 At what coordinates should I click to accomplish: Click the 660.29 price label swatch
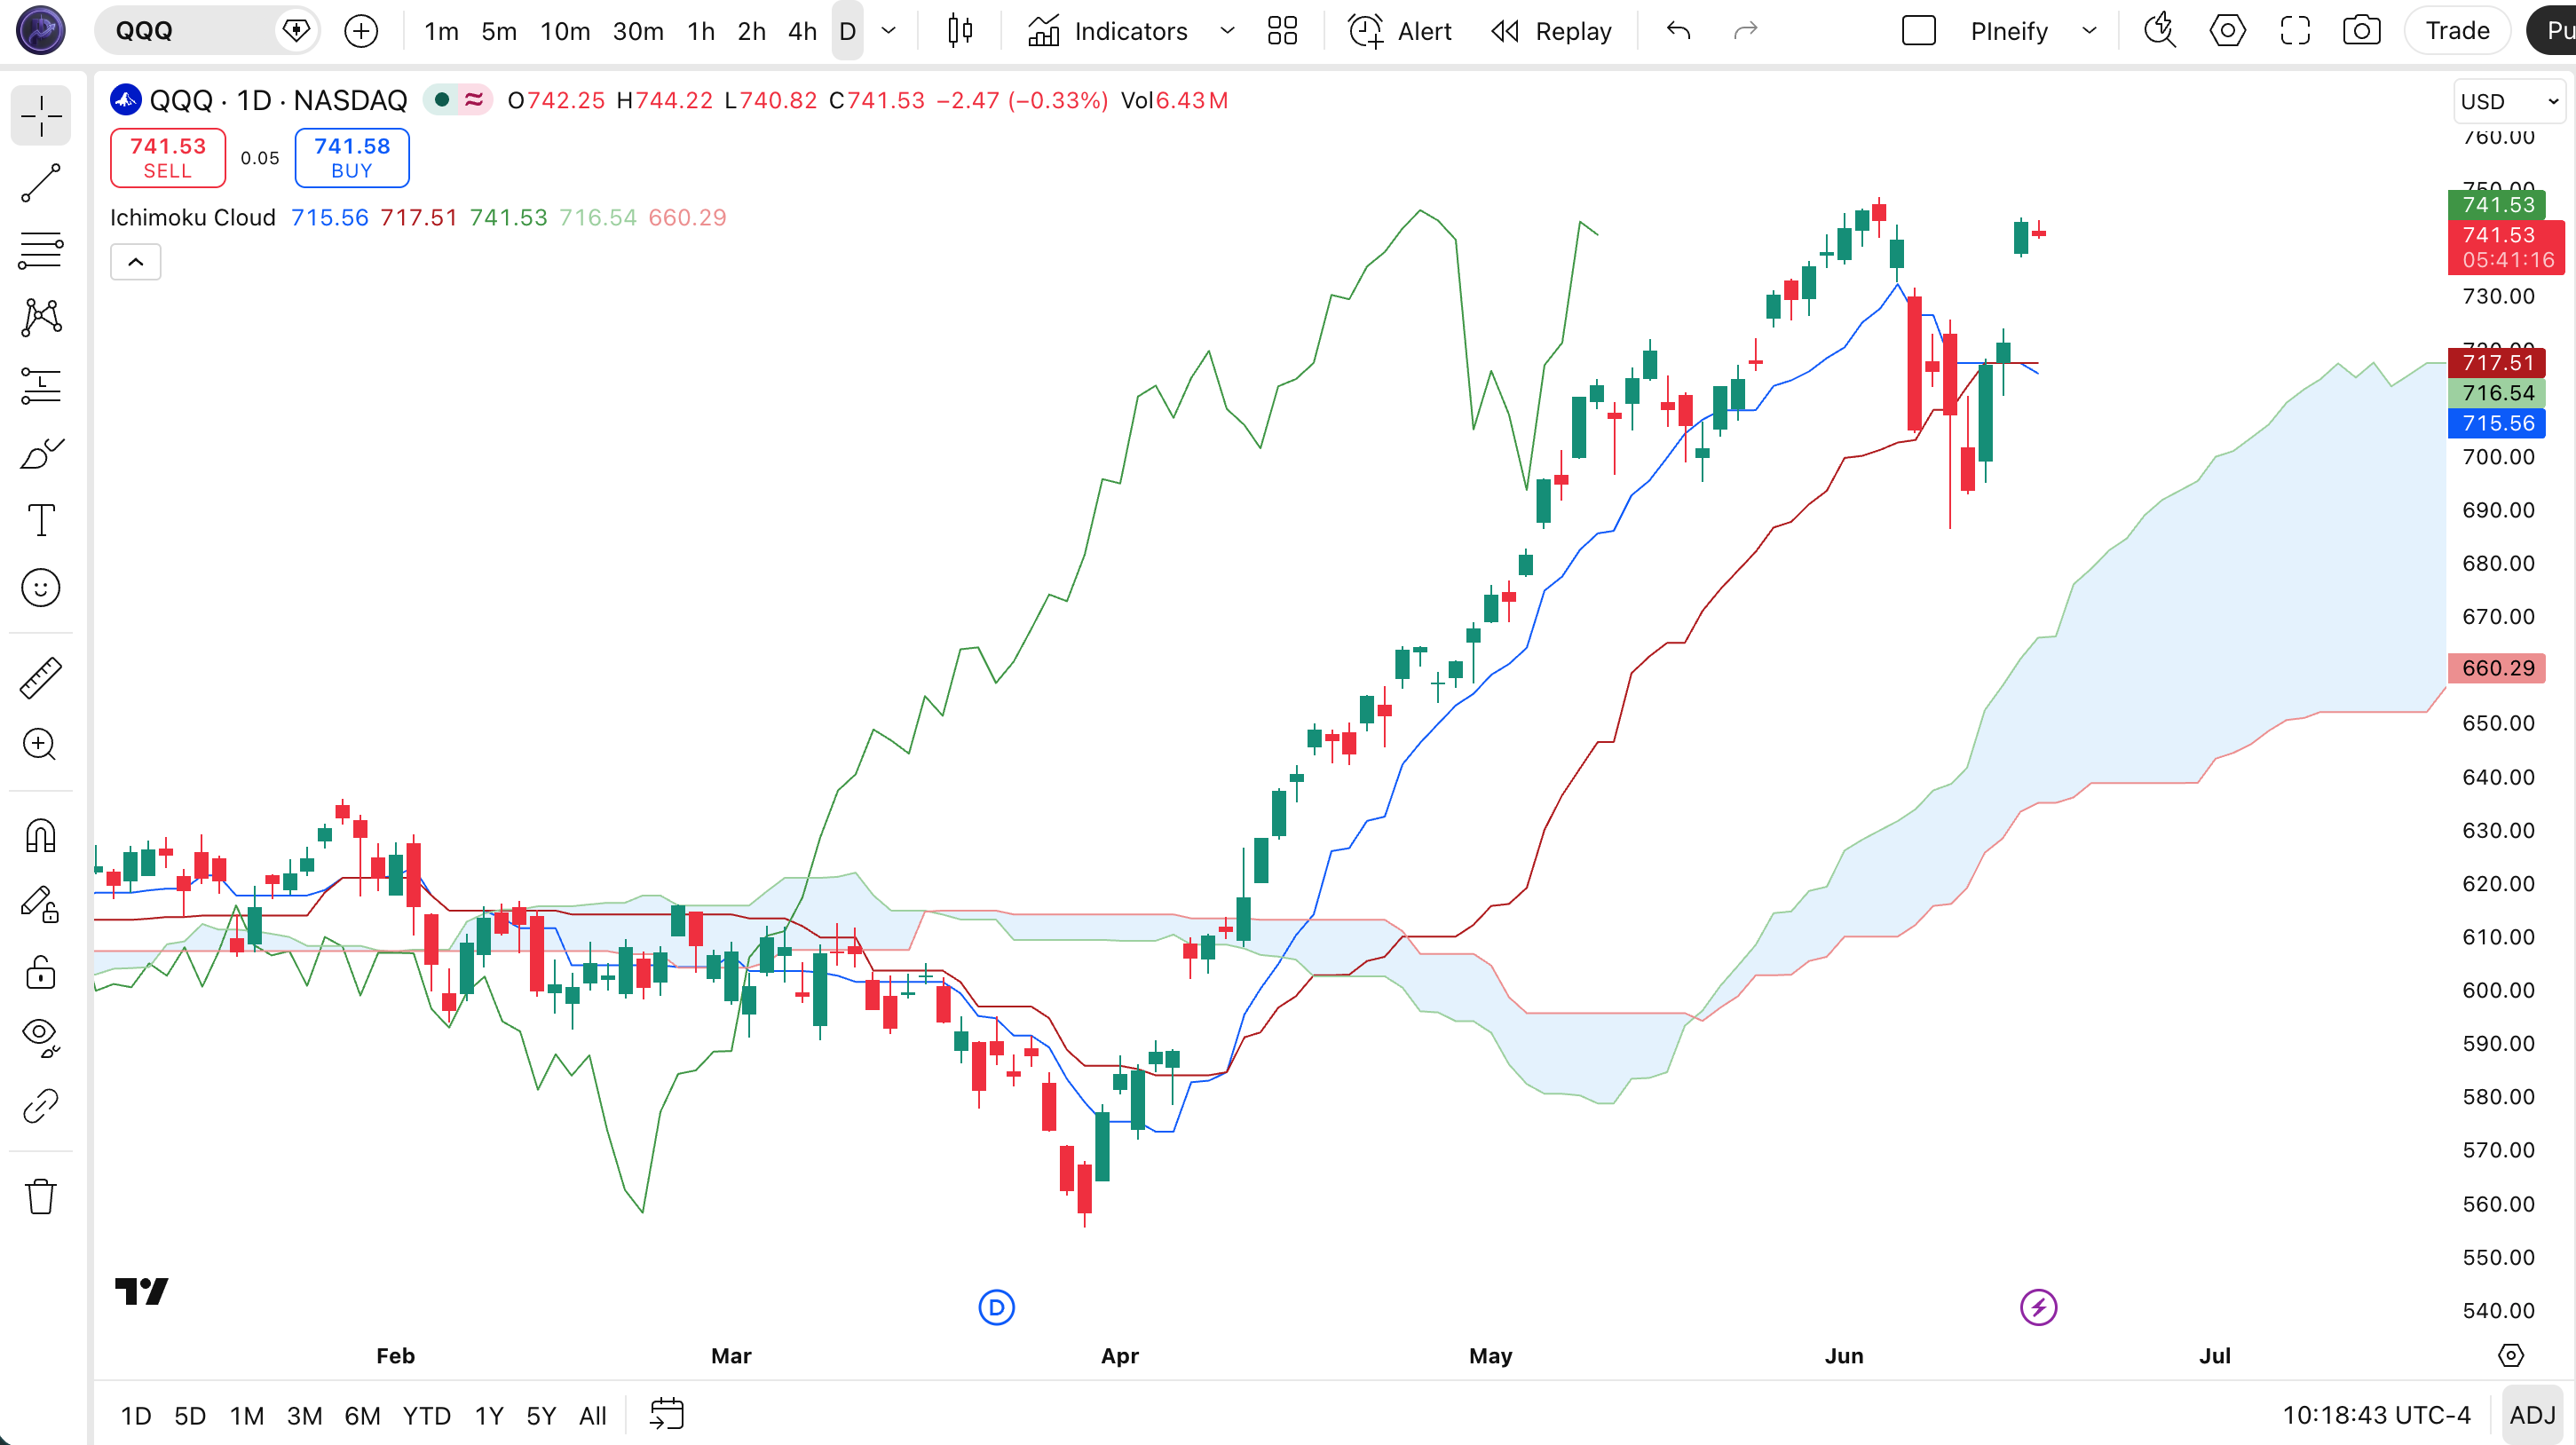click(x=2497, y=668)
